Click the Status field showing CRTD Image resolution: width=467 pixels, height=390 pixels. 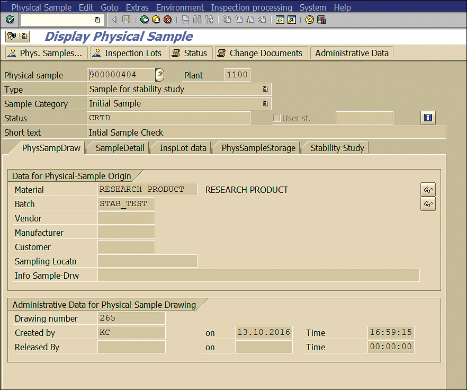(168, 118)
